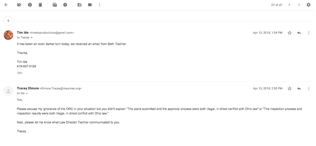The width and height of the screenshot is (316, 146).
Task: Show recipient details for 'to Tracey'
Action: (32, 38)
